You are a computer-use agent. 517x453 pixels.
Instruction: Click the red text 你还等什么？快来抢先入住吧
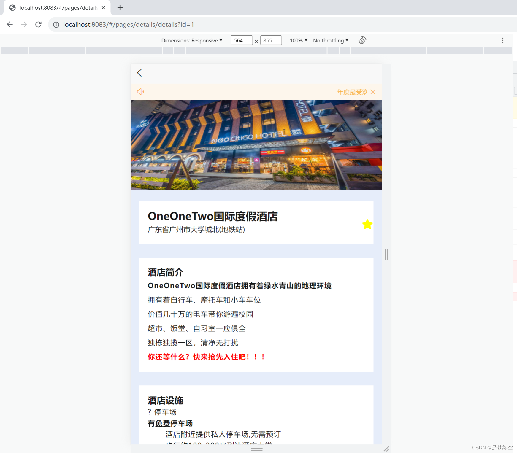point(206,357)
